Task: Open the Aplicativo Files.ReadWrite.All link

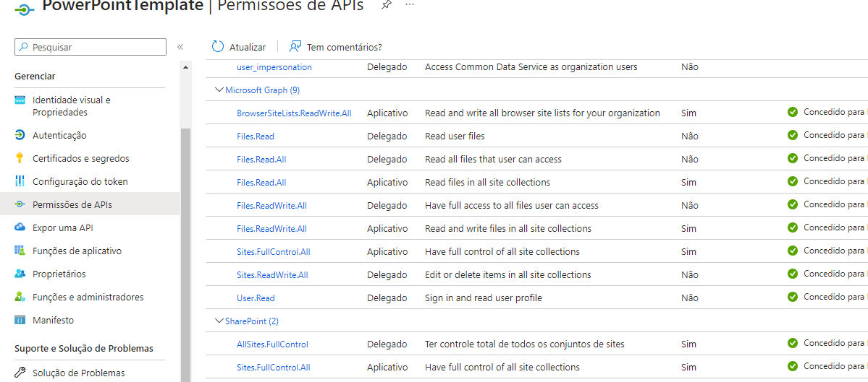Action: (x=271, y=228)
